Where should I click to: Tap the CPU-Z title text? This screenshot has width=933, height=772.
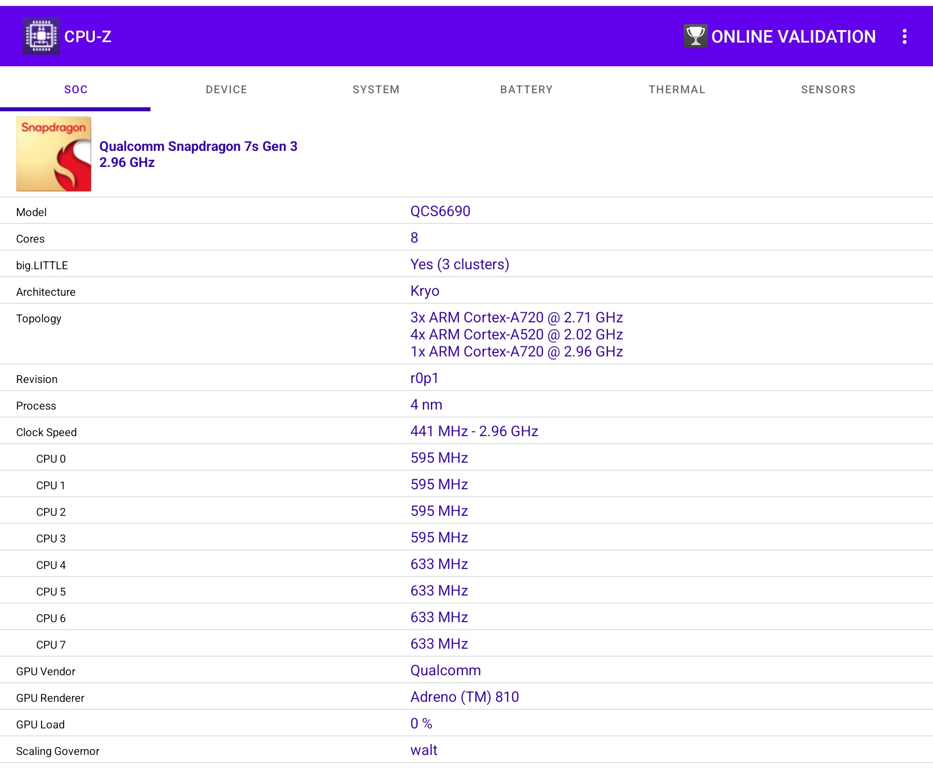pyautogui.click(x=88, y=37)
